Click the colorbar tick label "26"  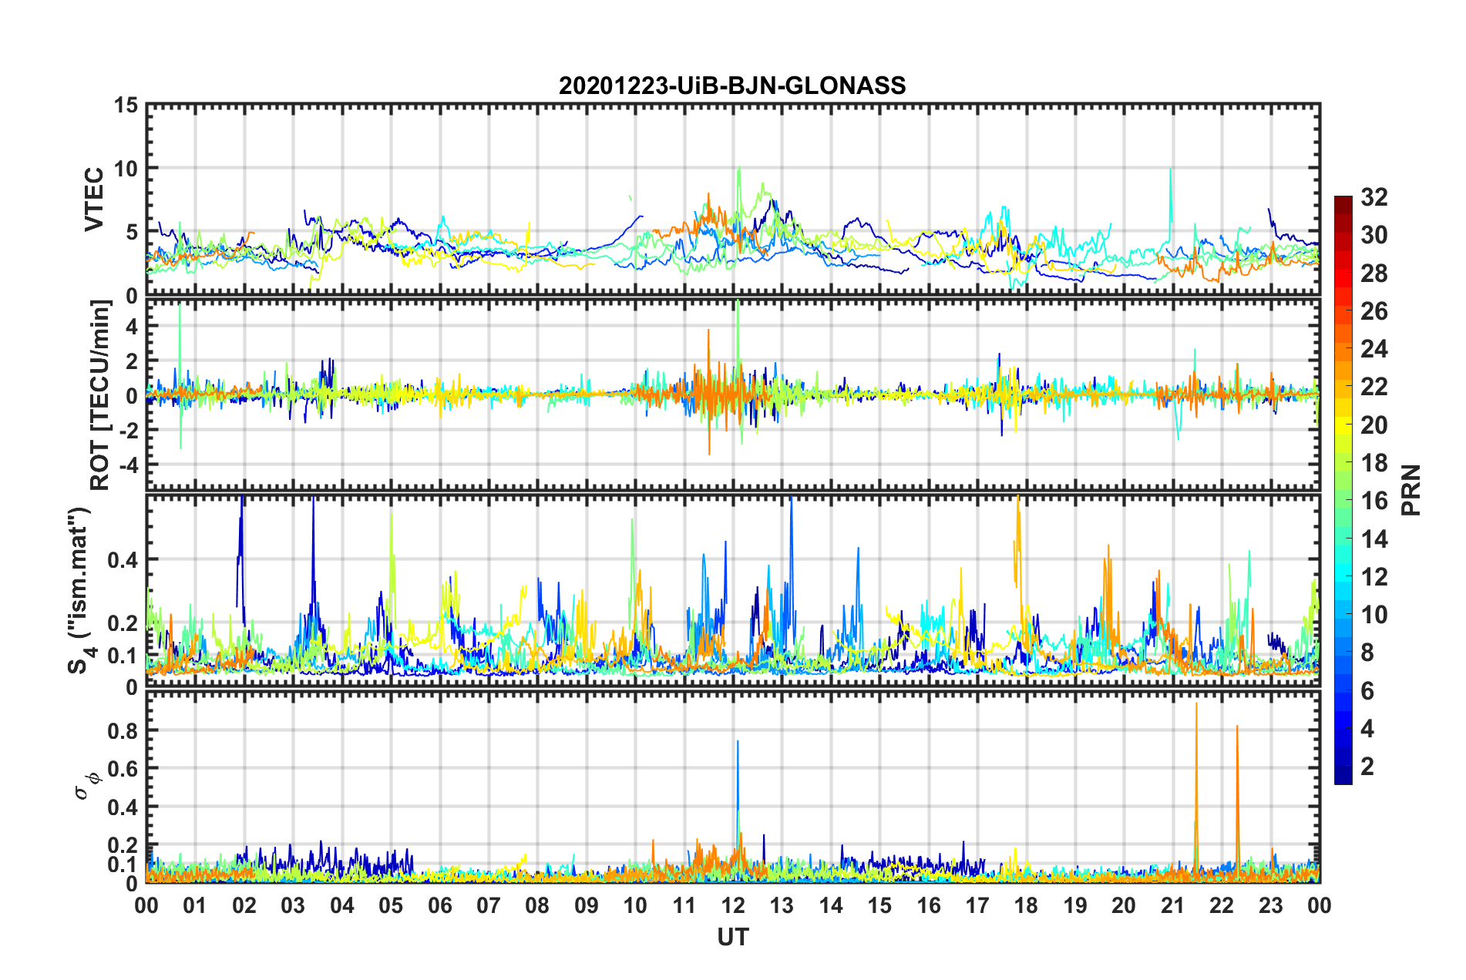click(1374, 311)
